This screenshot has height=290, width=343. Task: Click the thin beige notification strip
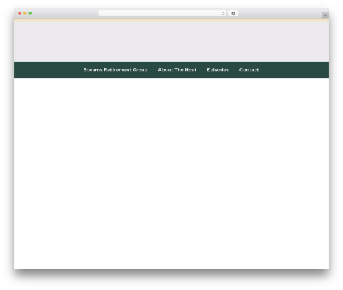(x=171, y=20)
